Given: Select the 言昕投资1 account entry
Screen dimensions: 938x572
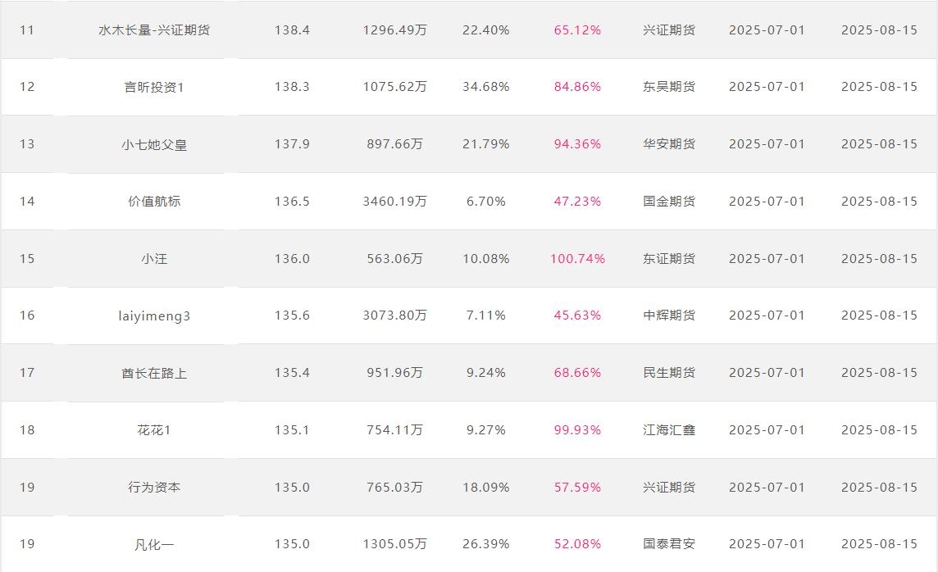Looking at the screenshot, I should tap(154, 87).
